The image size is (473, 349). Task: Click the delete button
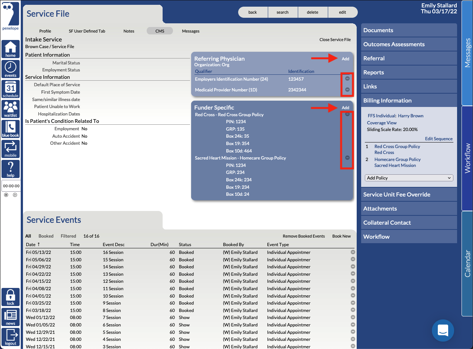[x=313, y=12]
